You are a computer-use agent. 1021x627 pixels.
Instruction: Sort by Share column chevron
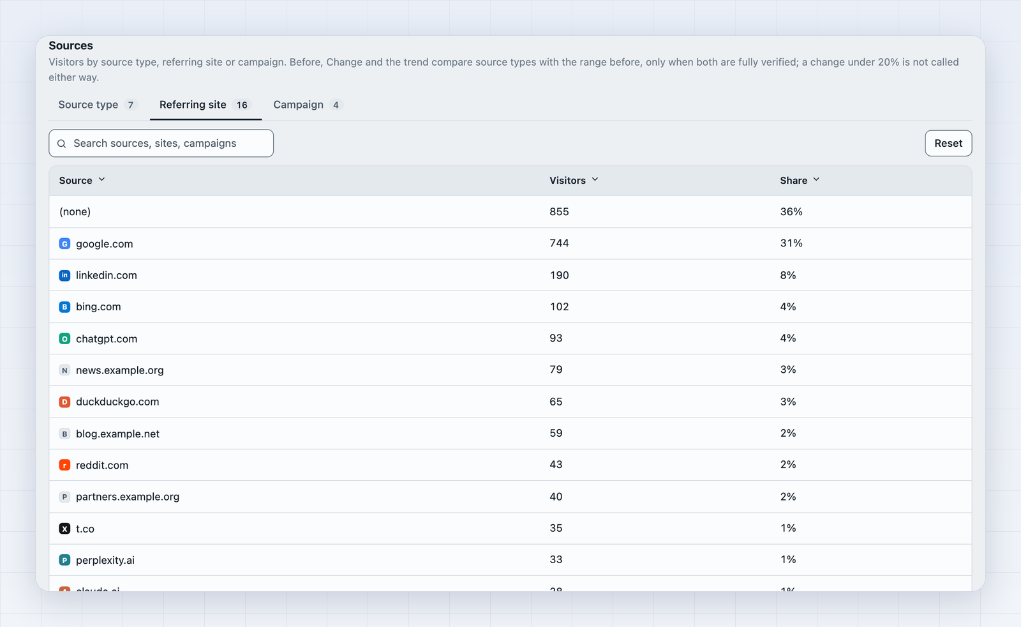point(816,180)
